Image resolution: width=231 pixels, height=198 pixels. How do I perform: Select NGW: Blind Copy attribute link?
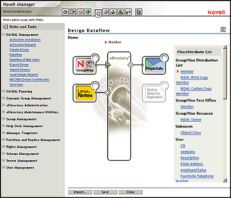click(194, 77)
